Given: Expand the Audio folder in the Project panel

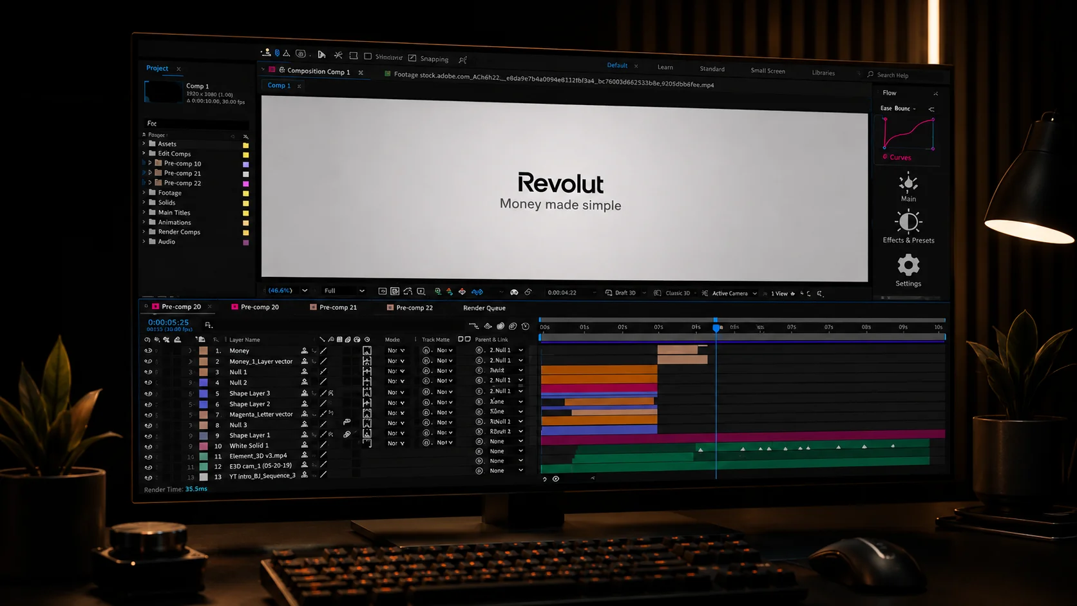Looking at the screenshot, I should tap(144, 241).
